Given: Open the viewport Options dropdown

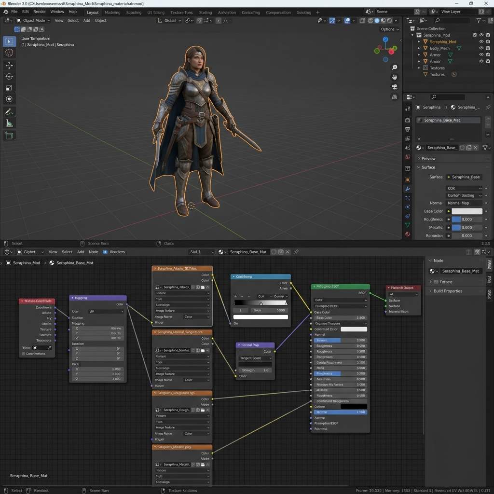Looking at the screenshot, I should click(390, 29).
